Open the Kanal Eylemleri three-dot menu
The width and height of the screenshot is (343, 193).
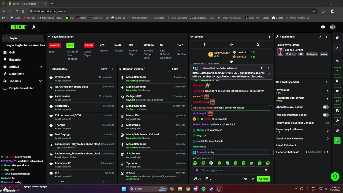click(x=326, y=82)
